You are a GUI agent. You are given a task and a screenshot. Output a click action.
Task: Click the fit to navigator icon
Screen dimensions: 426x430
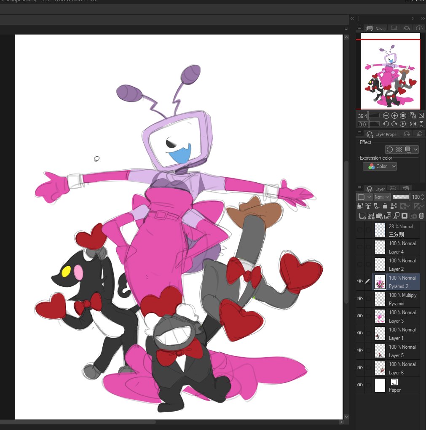pos(413,116)
